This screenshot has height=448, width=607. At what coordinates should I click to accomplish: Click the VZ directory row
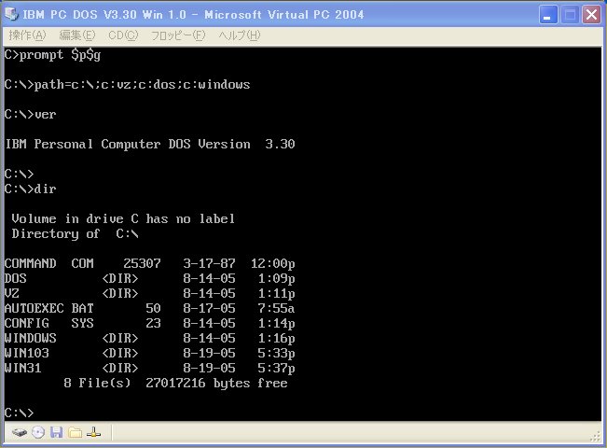tap(149, 293)
